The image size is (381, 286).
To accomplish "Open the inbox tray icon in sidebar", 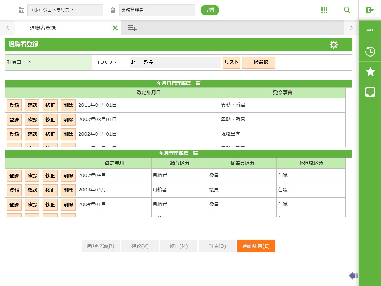I will (x=370, y=92).
